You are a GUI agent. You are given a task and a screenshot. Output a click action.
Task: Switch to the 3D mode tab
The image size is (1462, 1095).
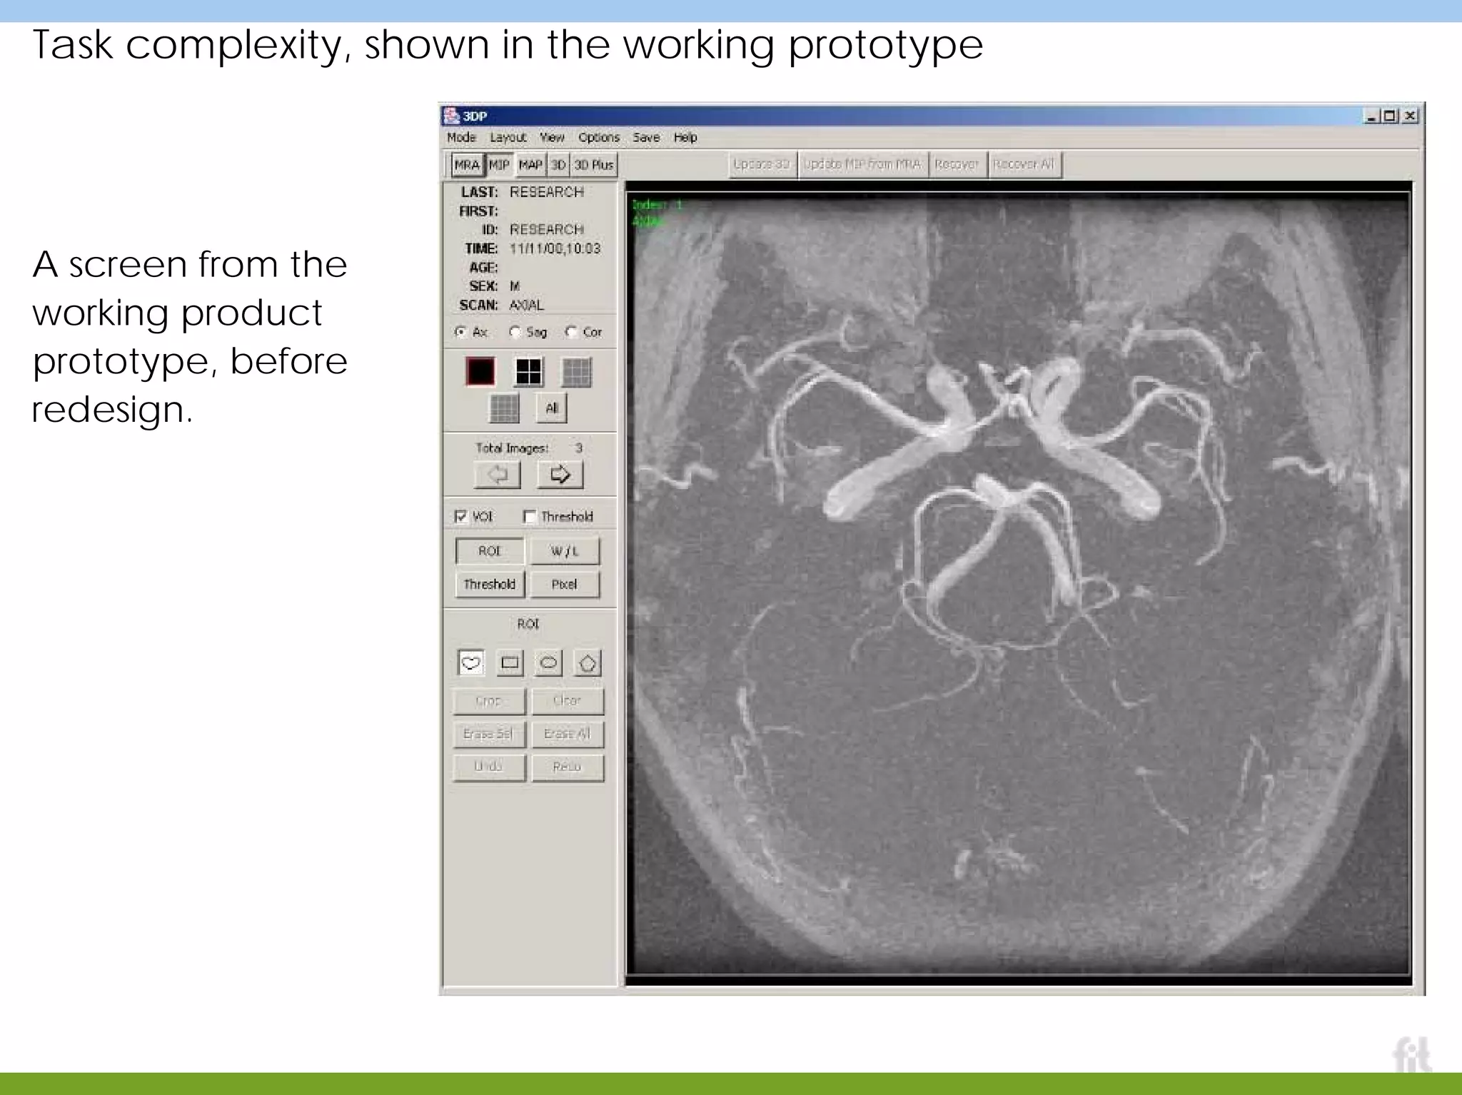[x=558, y=165]
